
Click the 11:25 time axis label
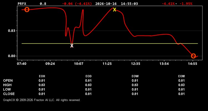click(x=107, y=64)
